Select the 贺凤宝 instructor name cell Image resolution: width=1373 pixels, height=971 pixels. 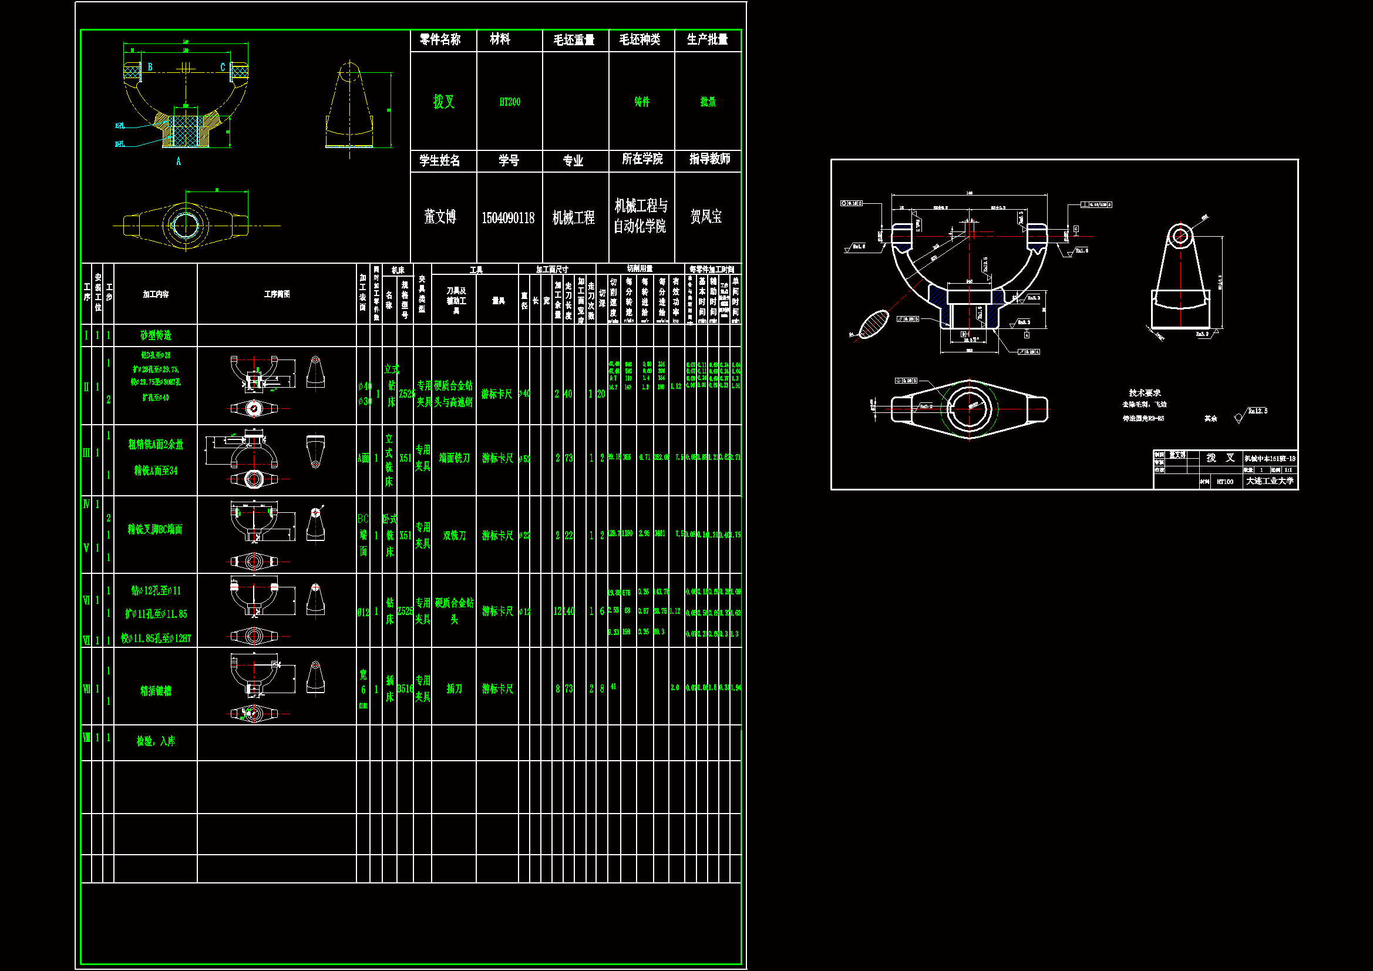(706, 217)
